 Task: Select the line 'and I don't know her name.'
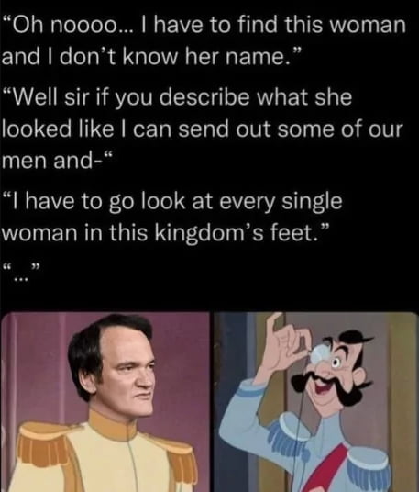click(x=151, y=56)
